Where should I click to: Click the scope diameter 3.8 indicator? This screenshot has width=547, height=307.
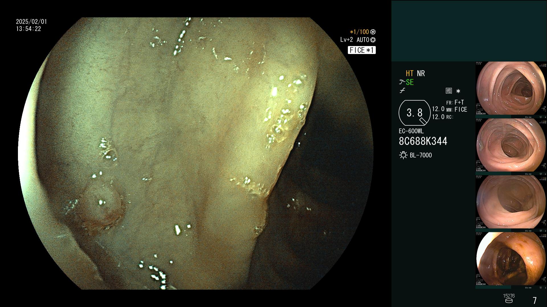pyautogui.click(x=415, y=113)
